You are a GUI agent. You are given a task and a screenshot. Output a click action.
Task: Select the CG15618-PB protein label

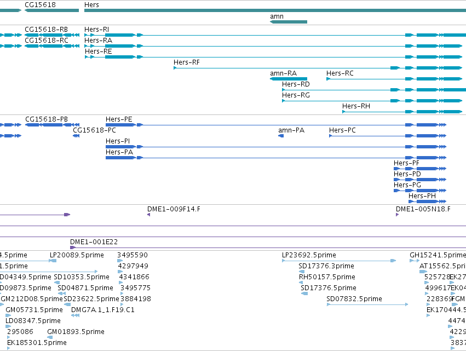[x=47, y=119]
